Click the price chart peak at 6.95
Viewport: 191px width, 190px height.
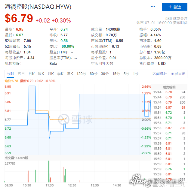(x=32, y=86)
